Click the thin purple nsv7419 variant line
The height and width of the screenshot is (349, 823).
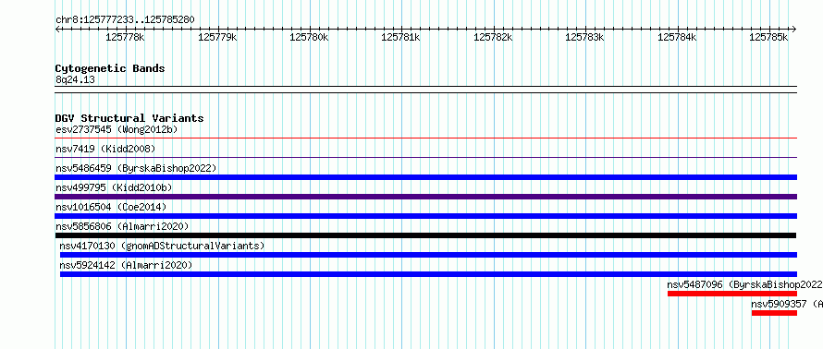[x=426, y=157]
